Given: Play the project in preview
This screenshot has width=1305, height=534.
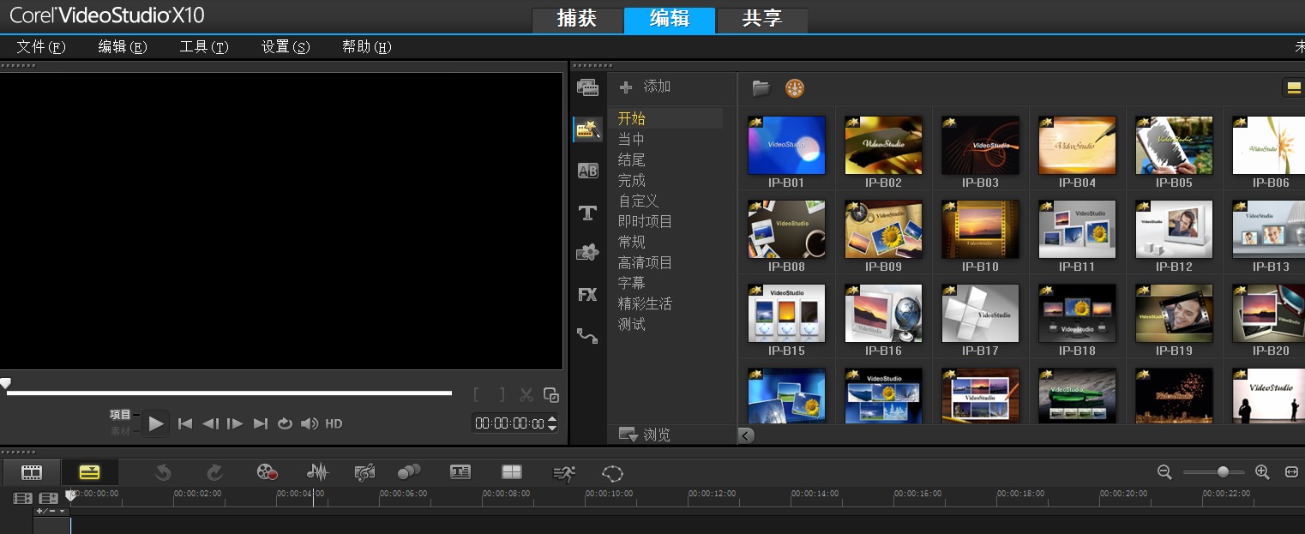Looking at the screenshot, I should point(155,423).
